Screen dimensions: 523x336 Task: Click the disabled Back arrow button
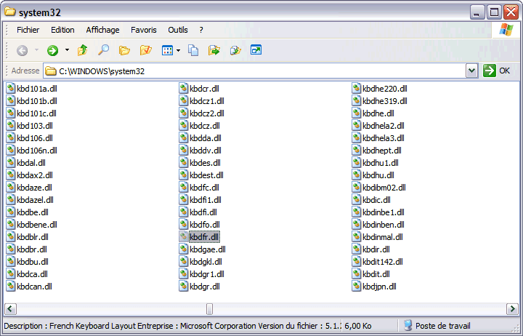pyautogui.click(x=22, y=50)
